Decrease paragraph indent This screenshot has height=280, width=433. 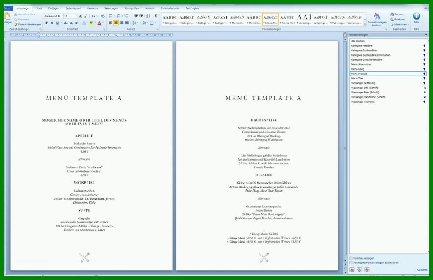135,16
